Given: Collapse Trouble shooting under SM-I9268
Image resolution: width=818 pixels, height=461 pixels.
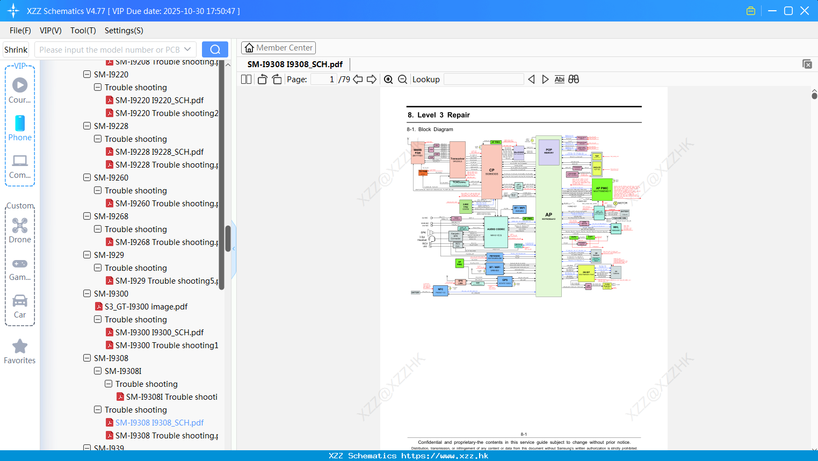Looking at the screenshot, I should pyautogui.click(x=98, y=229).
